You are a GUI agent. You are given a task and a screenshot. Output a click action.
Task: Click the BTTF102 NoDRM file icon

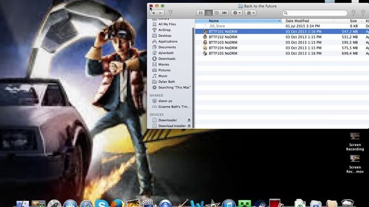coord(205,37)
